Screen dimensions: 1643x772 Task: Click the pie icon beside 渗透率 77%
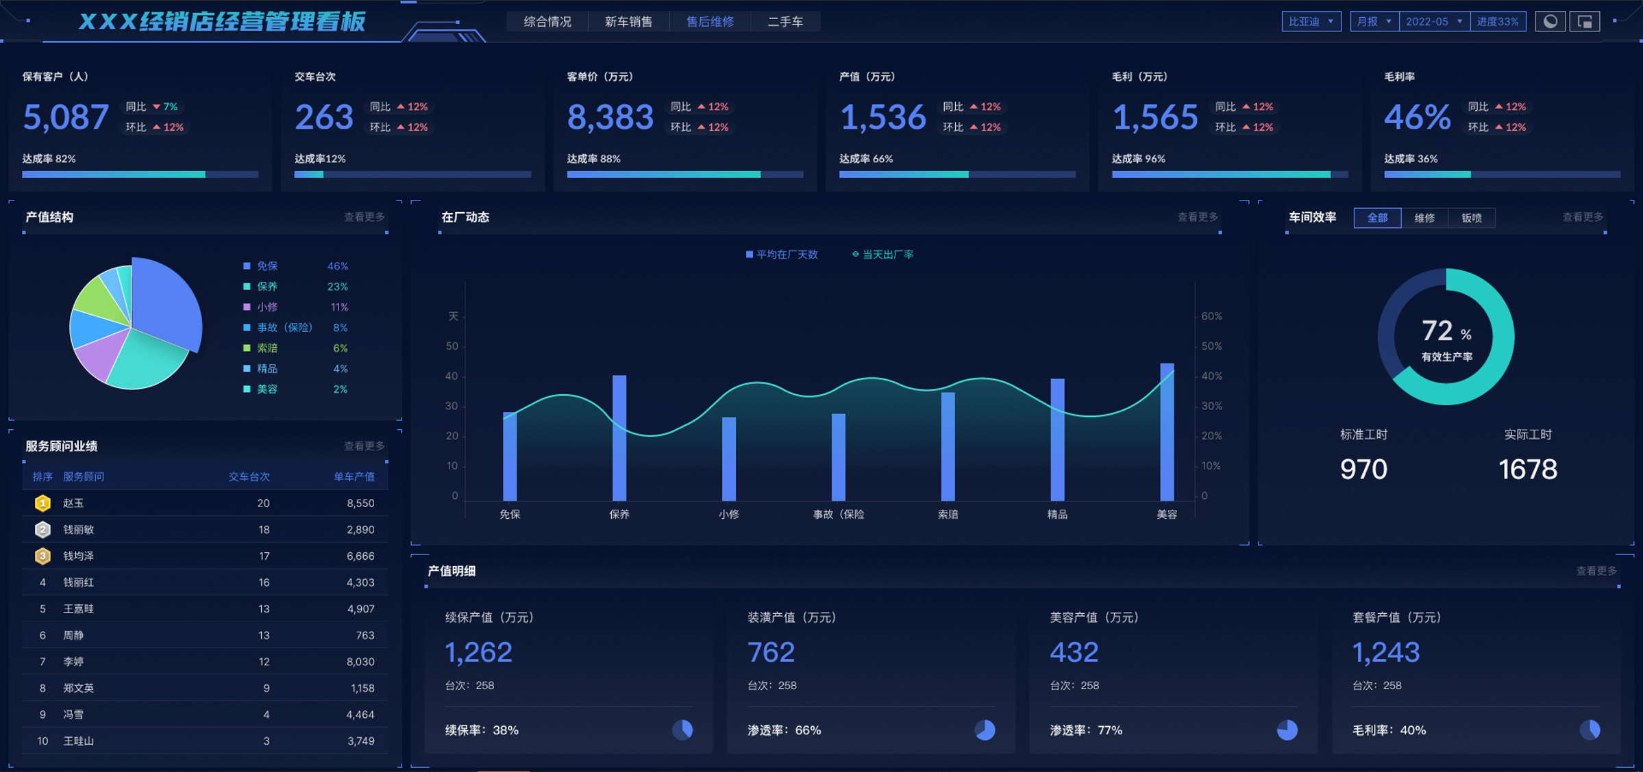coord(1287,730)
